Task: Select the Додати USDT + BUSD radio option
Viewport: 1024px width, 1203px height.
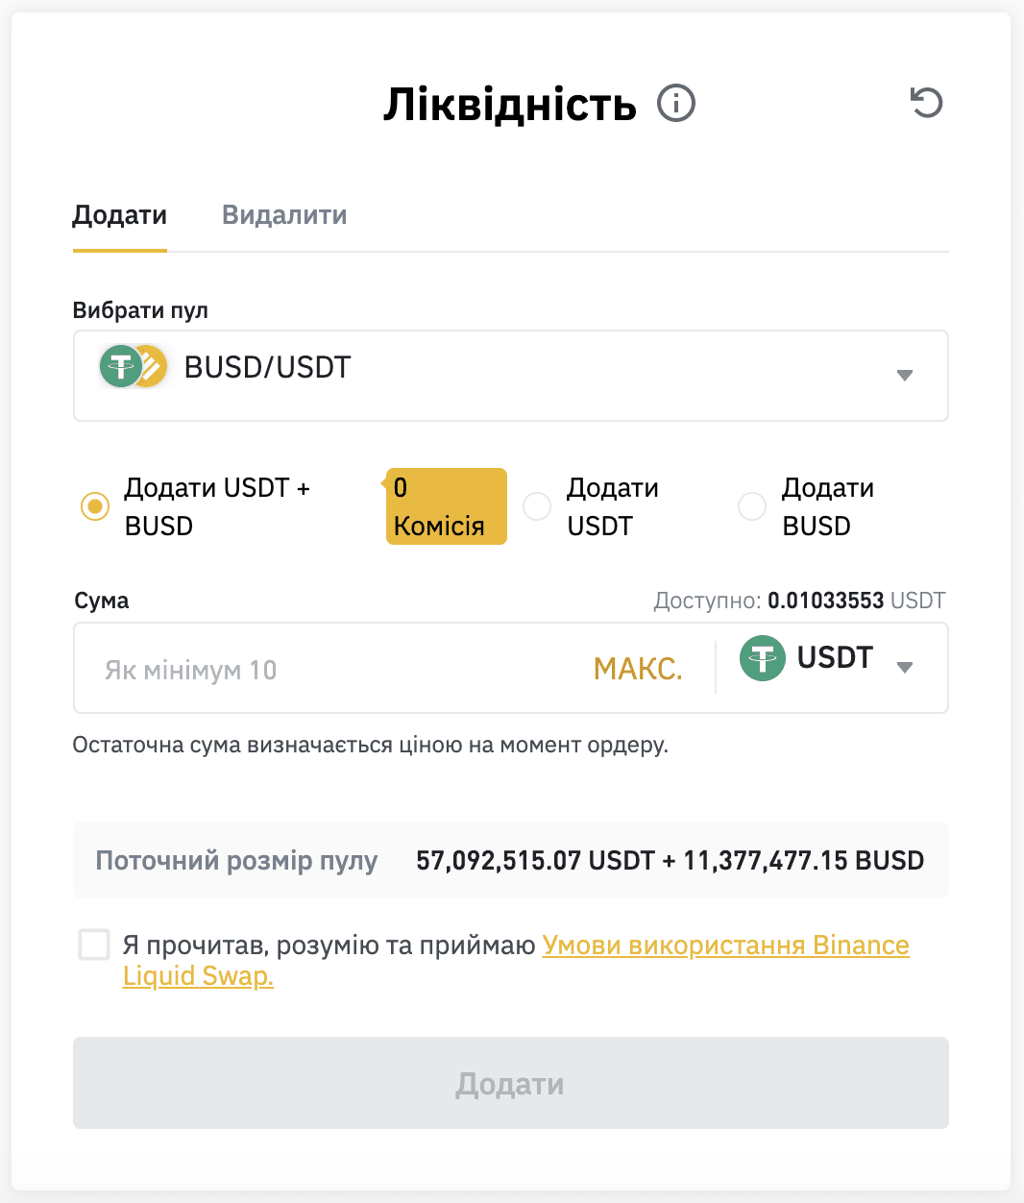Action: point(95,506)
